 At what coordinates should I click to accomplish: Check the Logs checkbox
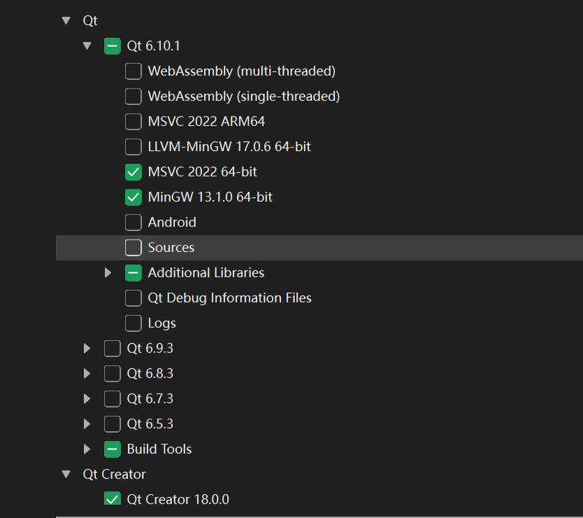pos(133,323)
